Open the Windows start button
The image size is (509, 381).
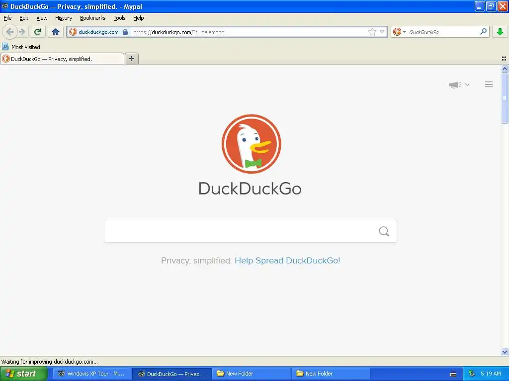[x=23, y=374]
